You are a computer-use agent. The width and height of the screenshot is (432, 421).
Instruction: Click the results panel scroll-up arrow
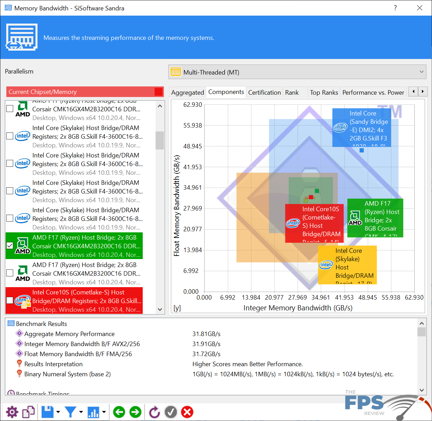422,323
